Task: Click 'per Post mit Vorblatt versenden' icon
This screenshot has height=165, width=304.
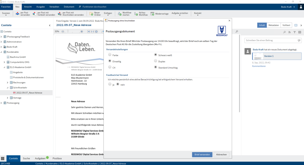Action: click(x=35, y=14)
